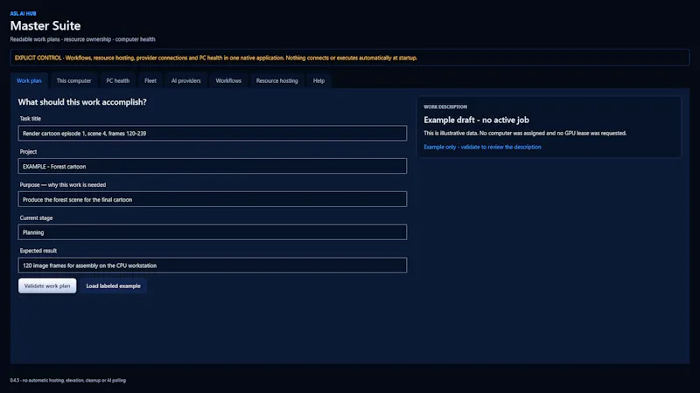Open the Help tab

(x=318, y=80)
